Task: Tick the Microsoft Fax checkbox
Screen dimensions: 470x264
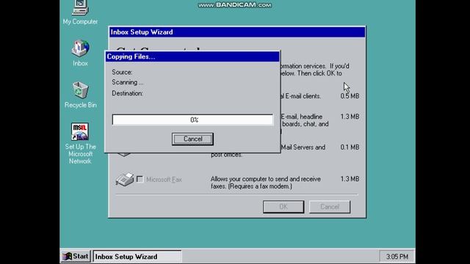Action: coord(140,179)
